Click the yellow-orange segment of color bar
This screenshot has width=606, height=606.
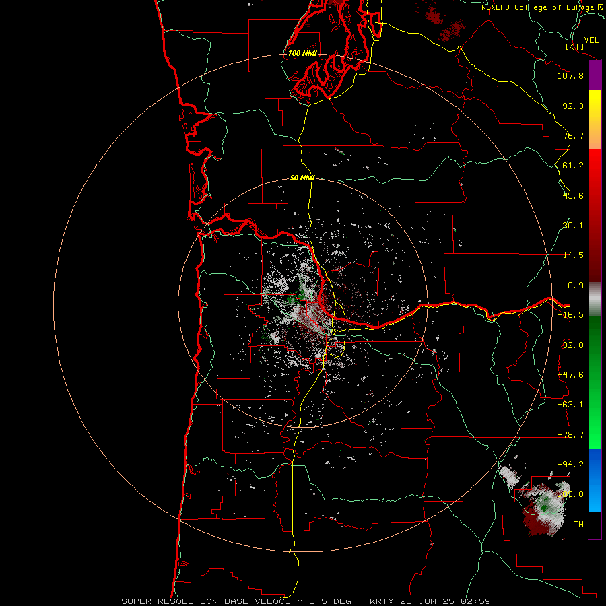point(595,120)
